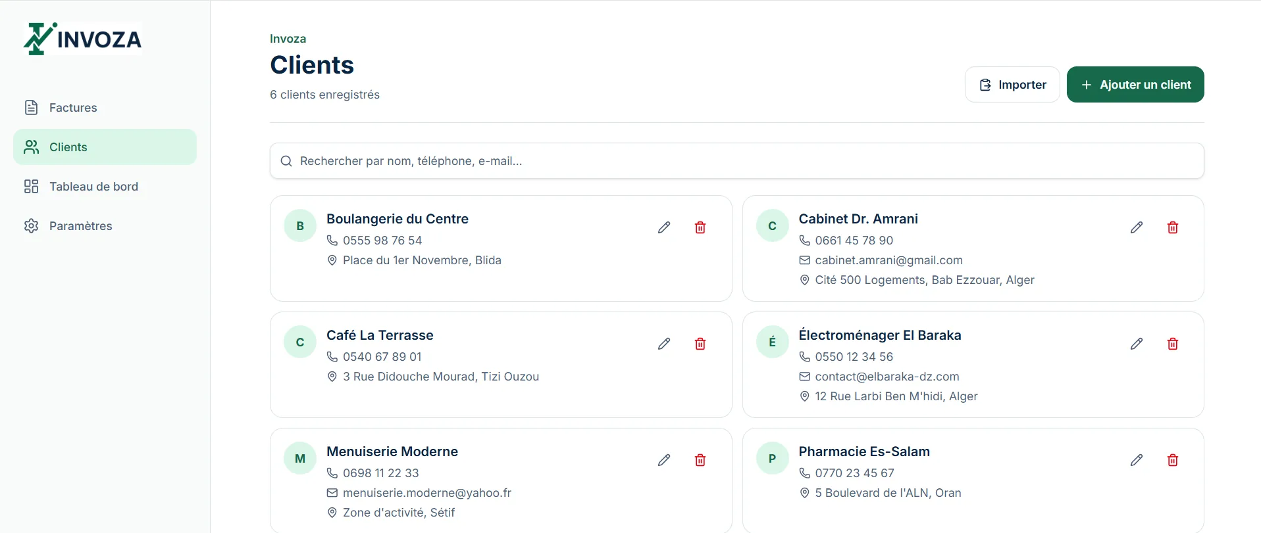Click the Invoza logo
Viewport: 1261px width, 533px height.
pyautogui.click(x=82, y=39)
